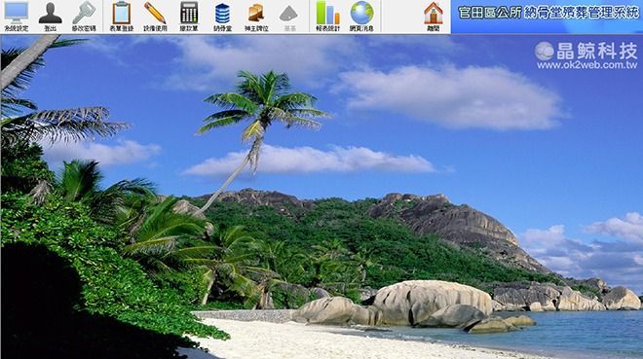Viewport: 643px width, 359px height.
Task: Click the 登出 user silhouette icon
Action: (x=51, y=17)
